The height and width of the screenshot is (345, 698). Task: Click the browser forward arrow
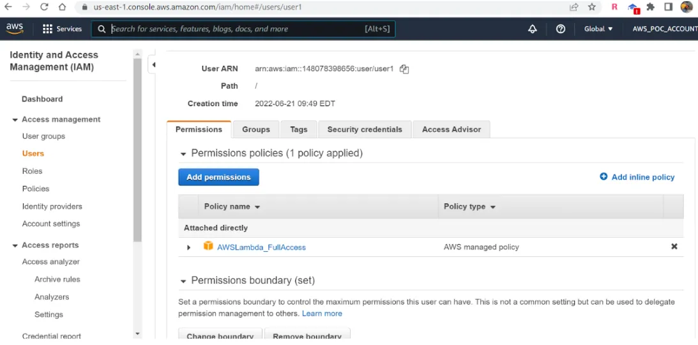tap(26, 6)
